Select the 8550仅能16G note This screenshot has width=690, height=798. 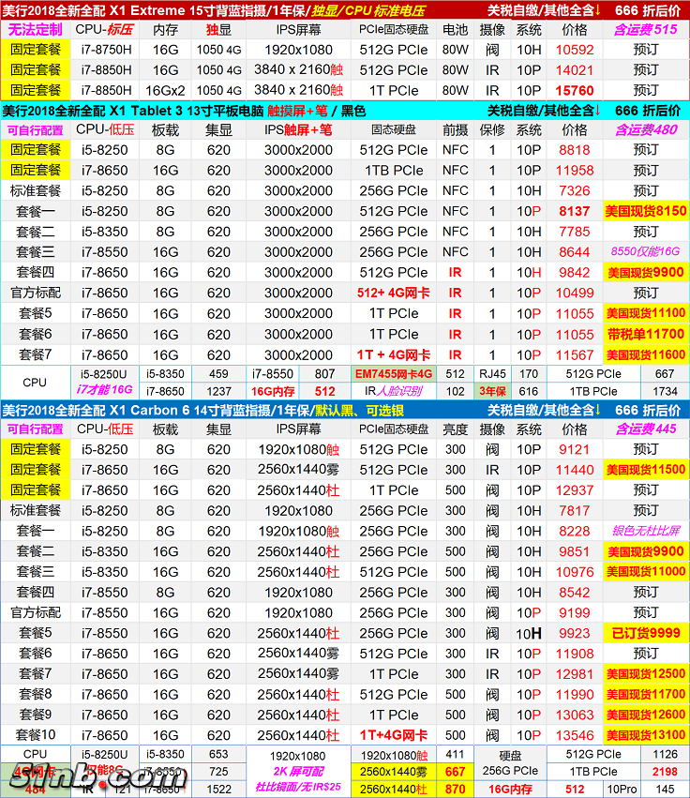coord(645,252)
